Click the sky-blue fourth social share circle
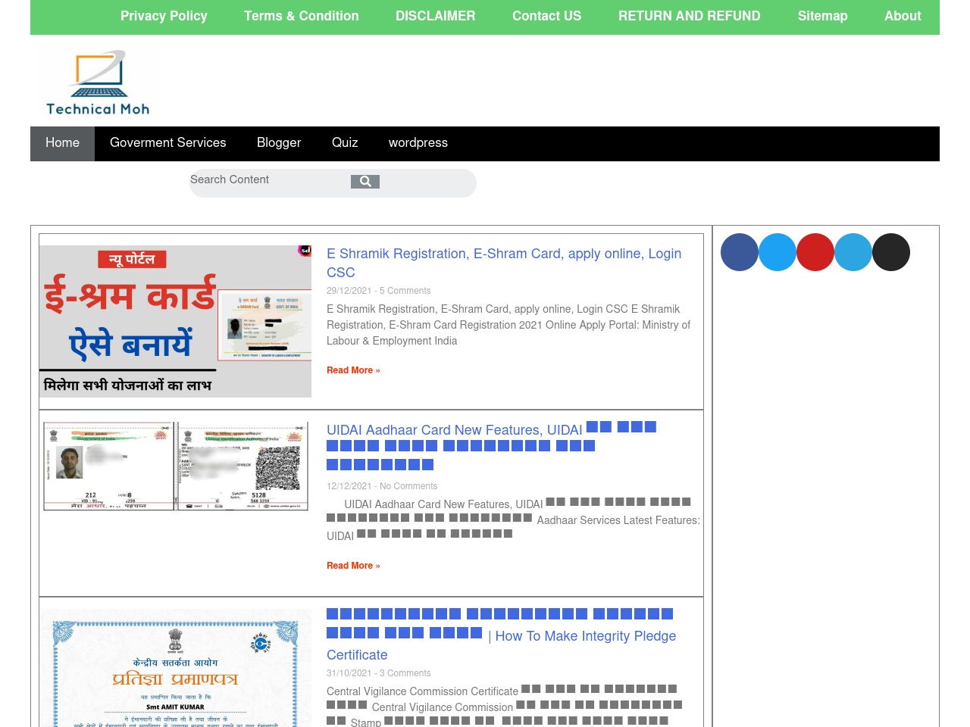This screenshot has width=970, height=727. point(853,252)
